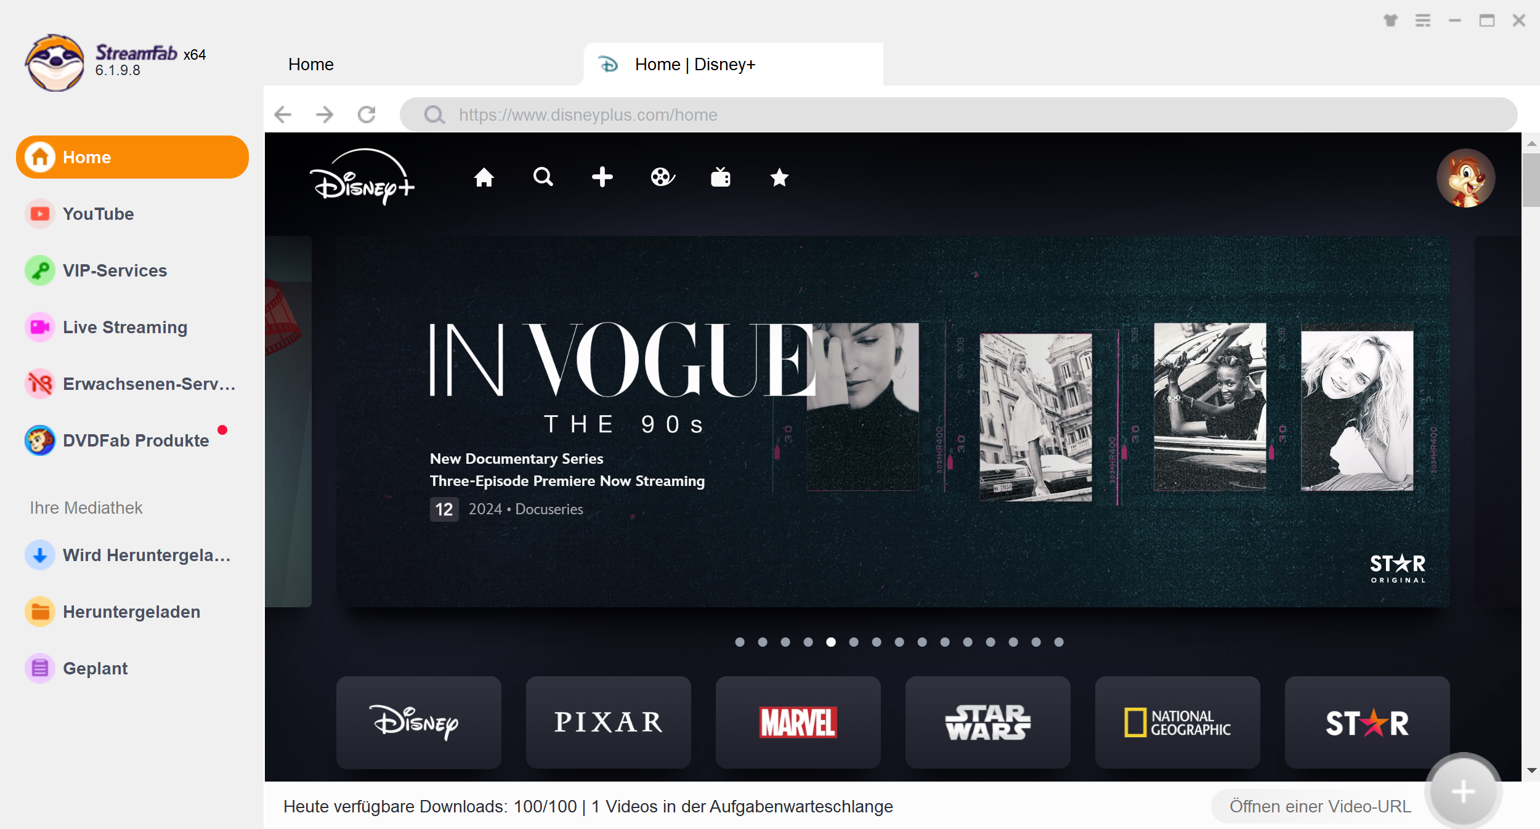Viewport: 1540px width, 829px height.
Task: Click the StreamFab sloth logo
Action: (x=55, y=63)
